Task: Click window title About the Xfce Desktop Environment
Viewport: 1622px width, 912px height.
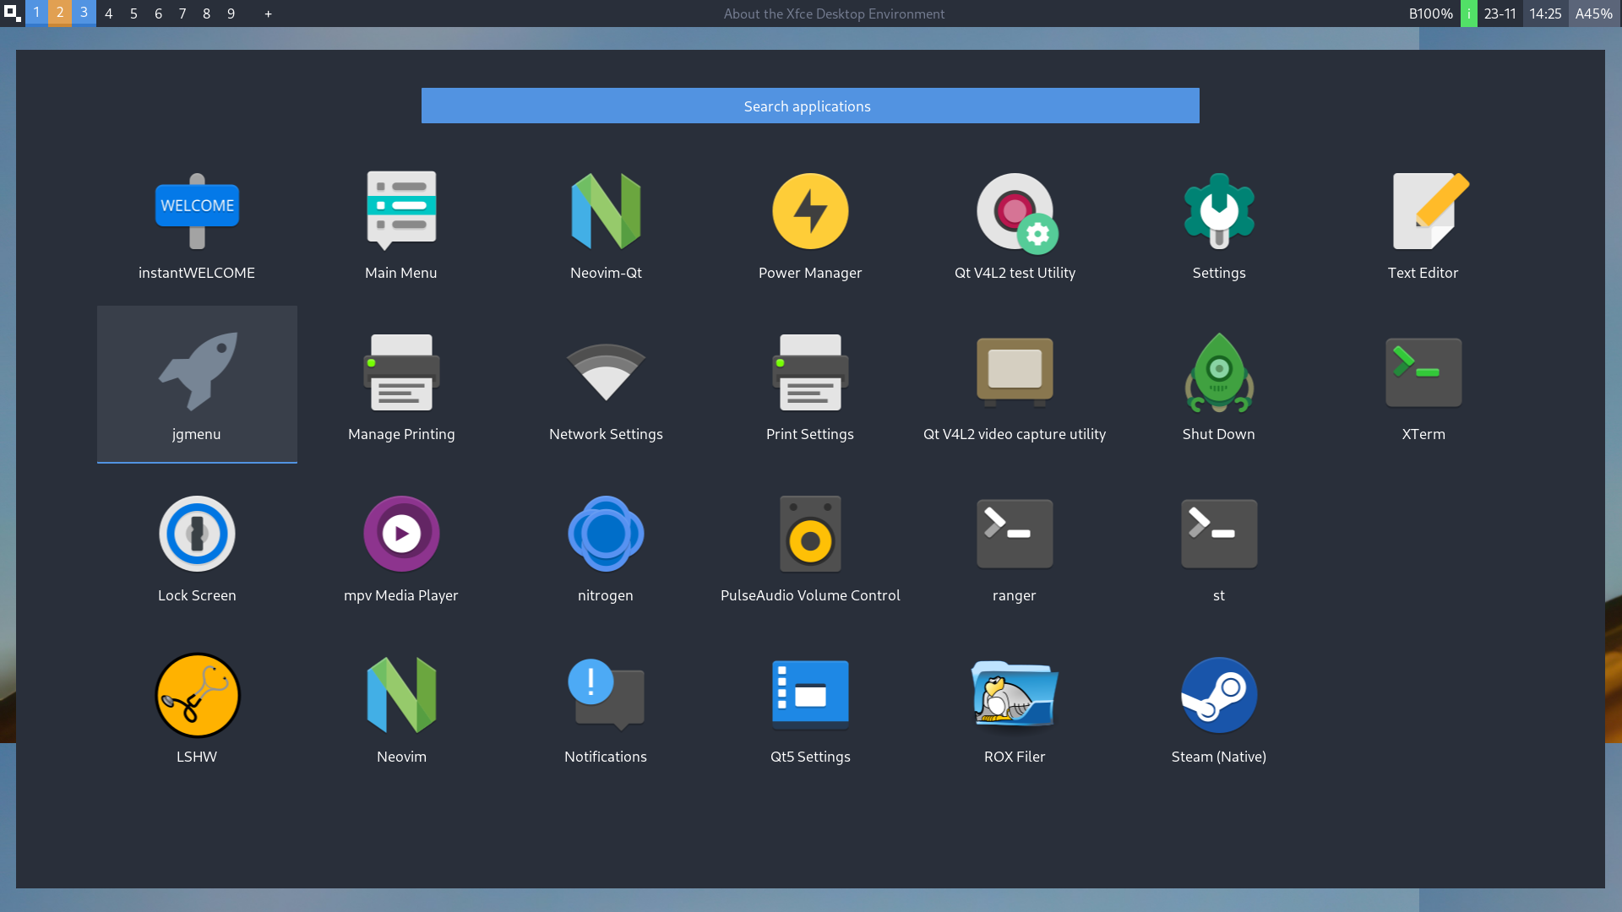Action: [x=834, y=14]
